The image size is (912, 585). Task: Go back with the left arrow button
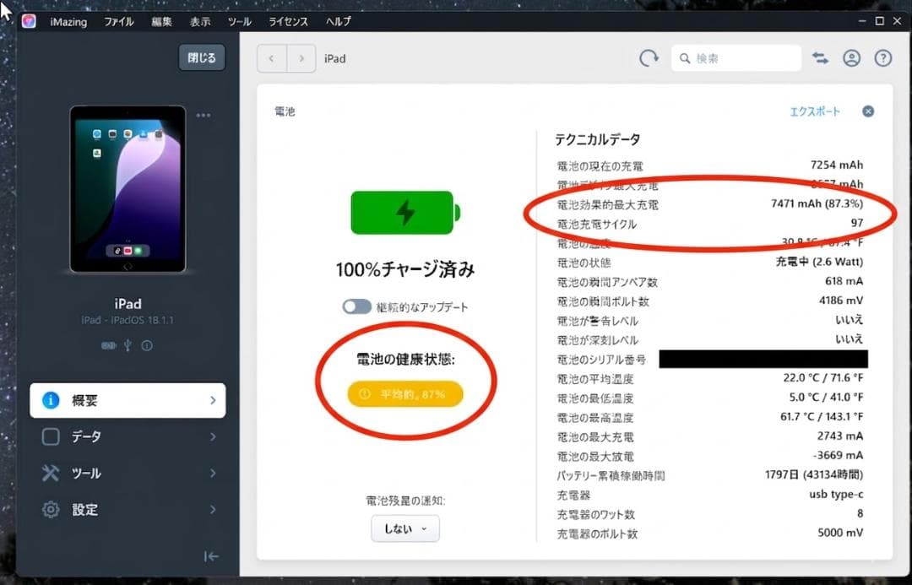click(272, 58)
